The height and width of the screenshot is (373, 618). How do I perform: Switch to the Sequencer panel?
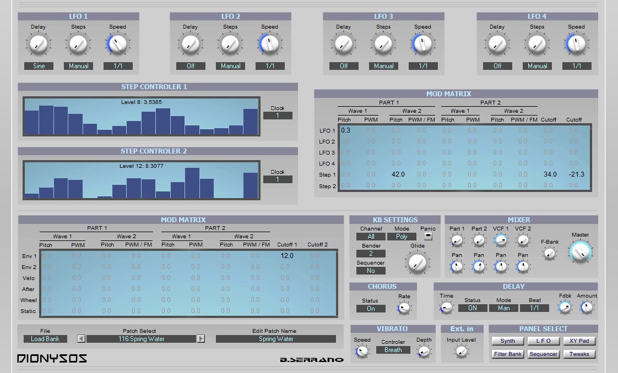pyautogui.click(x=543, y=354)
